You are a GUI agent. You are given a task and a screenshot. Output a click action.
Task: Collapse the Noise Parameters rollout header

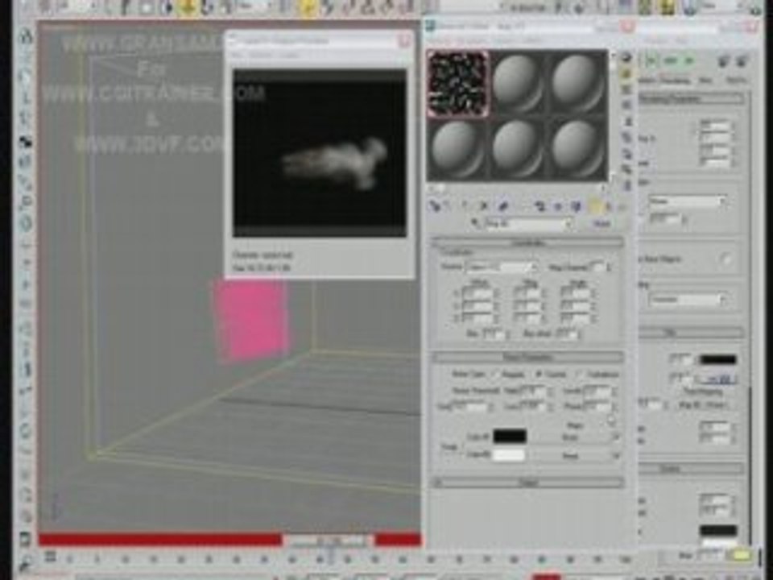pyautogui.click(x=527, y=357)
